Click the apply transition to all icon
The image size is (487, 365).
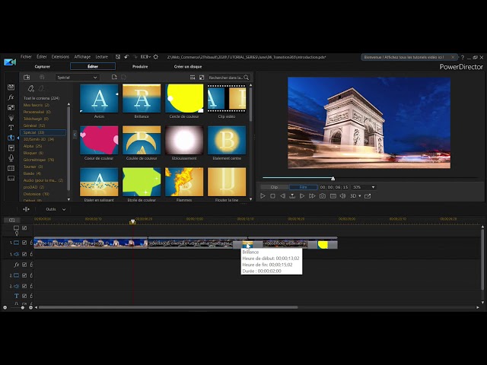pyautogui.click(x=114, y=77)
